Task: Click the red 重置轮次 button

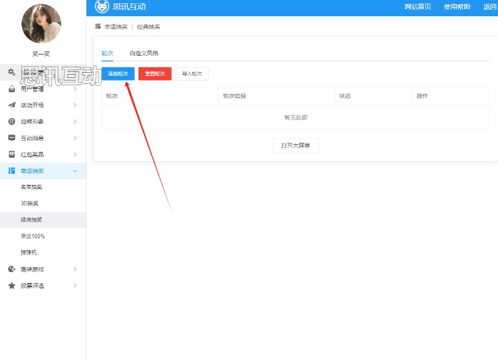Action: [155, 73]
